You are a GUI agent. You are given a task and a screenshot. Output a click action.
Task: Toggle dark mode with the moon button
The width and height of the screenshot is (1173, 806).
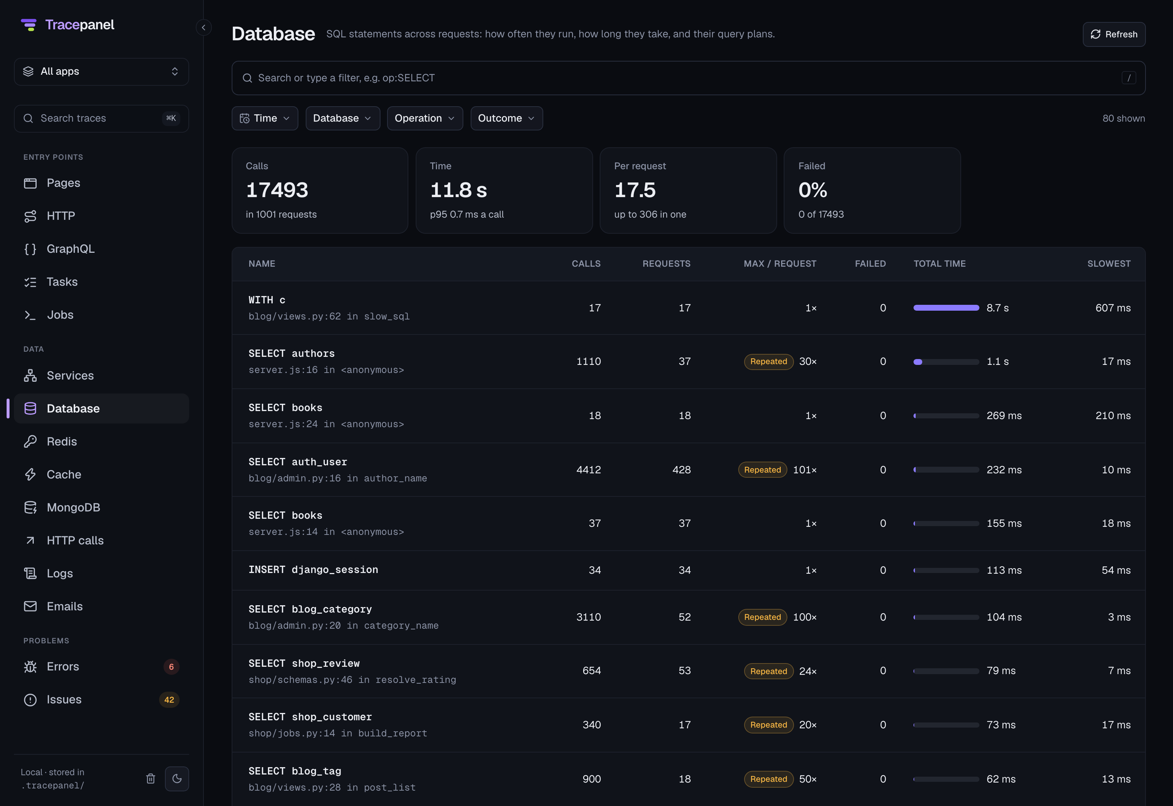click(177, 779)
